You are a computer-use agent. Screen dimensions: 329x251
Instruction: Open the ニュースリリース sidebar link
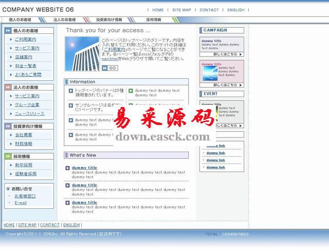pos(30,114)
